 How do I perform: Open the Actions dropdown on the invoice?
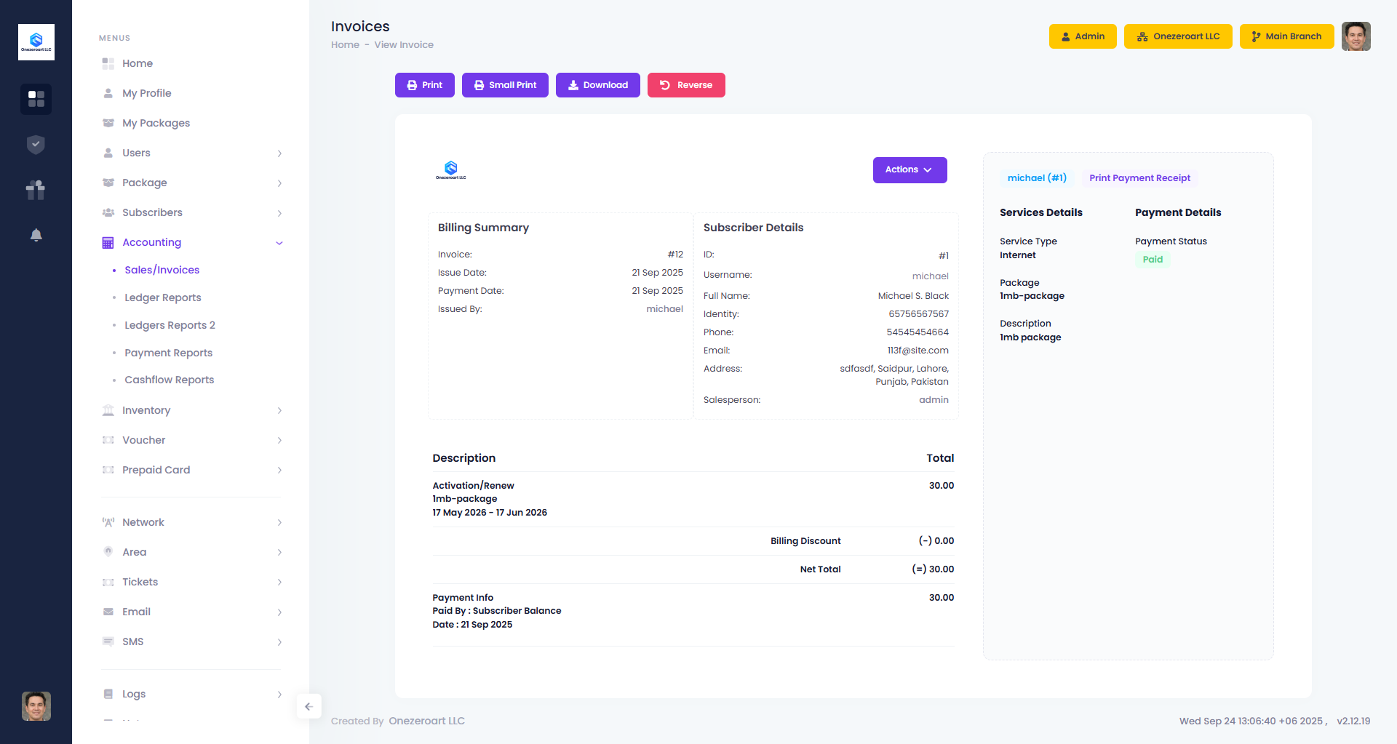click(x=910, y=169)
